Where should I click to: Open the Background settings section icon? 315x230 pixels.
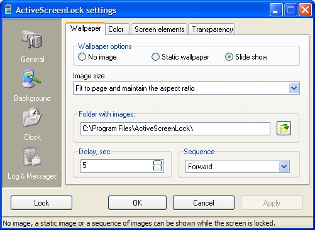pyautogui.click(x=31, y=79)
